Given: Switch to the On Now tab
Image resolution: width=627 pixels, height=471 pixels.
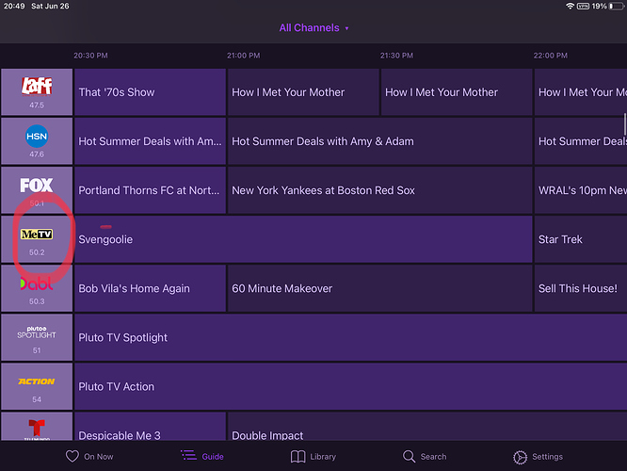Looking at the screenshot, I should [89, 456].
